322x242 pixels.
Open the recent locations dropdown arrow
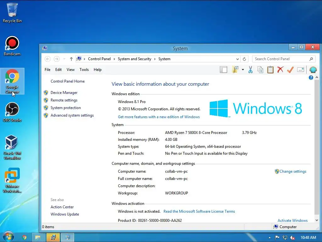click(x=64, y=59)
